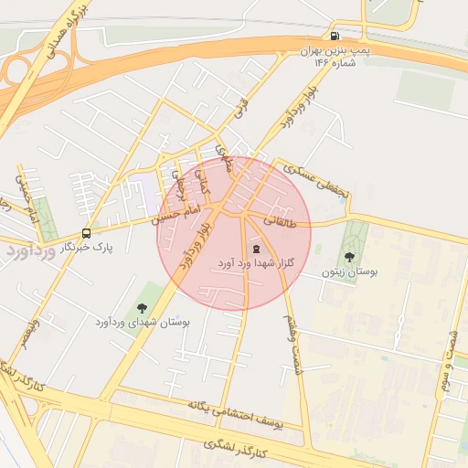Click the bus stop icon at پارک خبرنگار

[x=86, y=234]
